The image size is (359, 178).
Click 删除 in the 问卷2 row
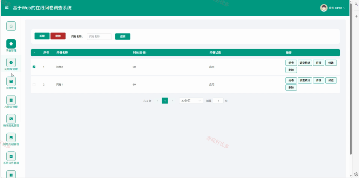[291, 70]
